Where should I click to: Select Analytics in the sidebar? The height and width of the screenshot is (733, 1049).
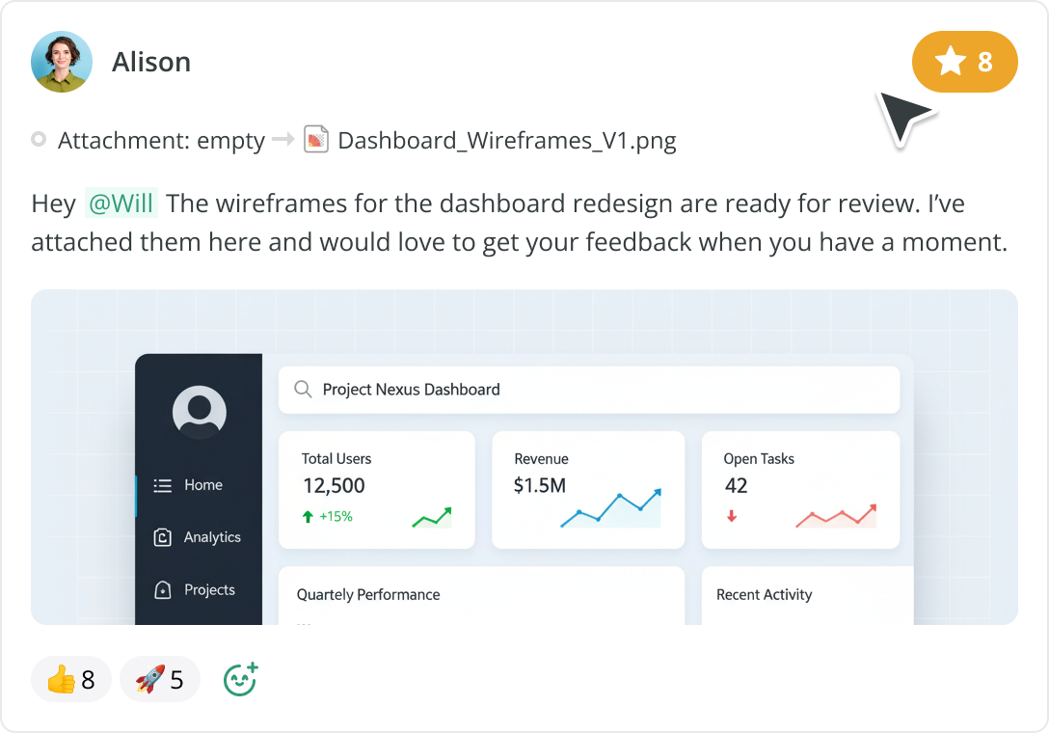[x=211, y=537]
